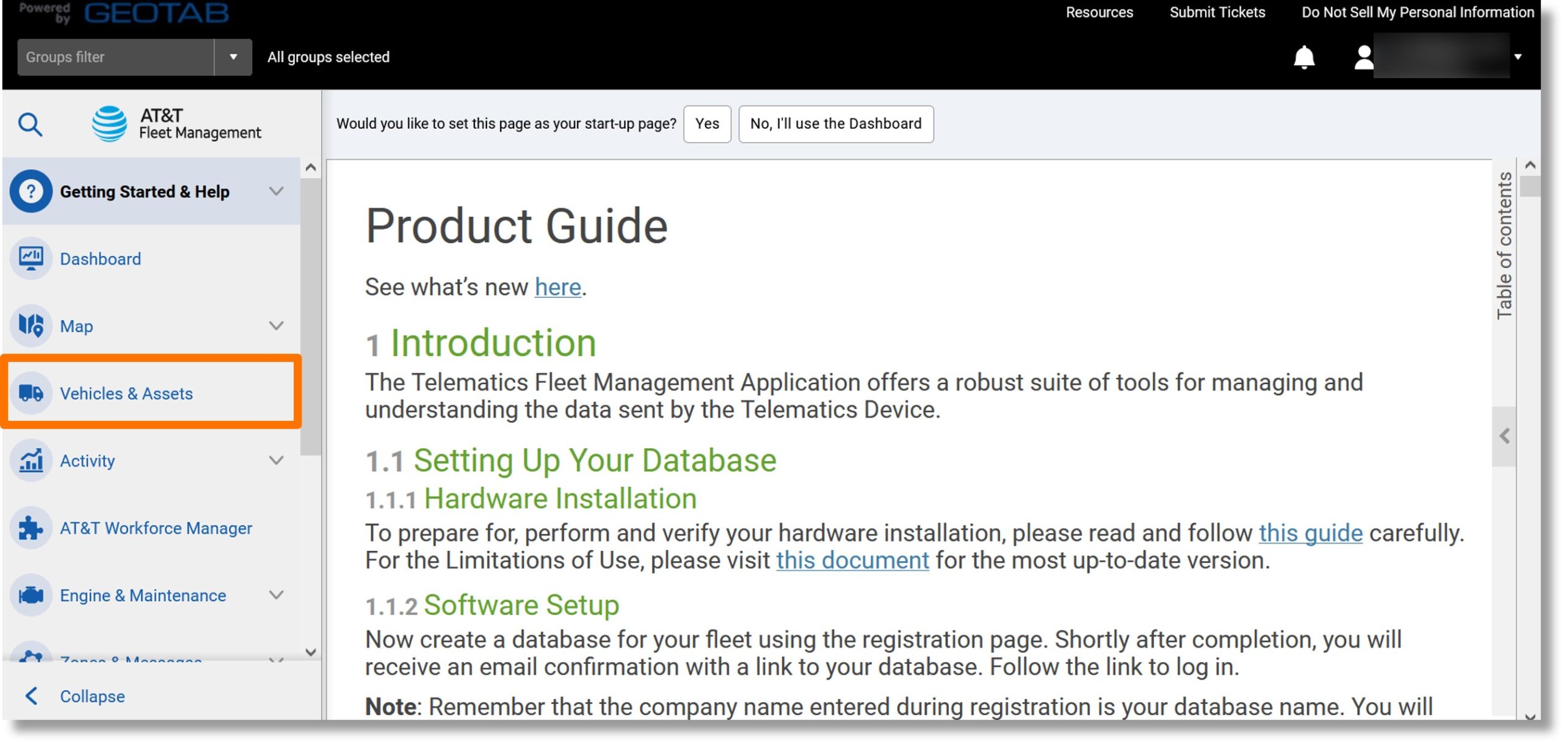
Task: Toggle the Groups filter dropdown
Action: pos(231,57)
